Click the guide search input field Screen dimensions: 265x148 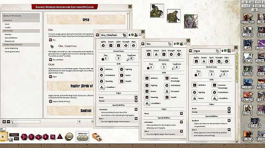point(27,122)
